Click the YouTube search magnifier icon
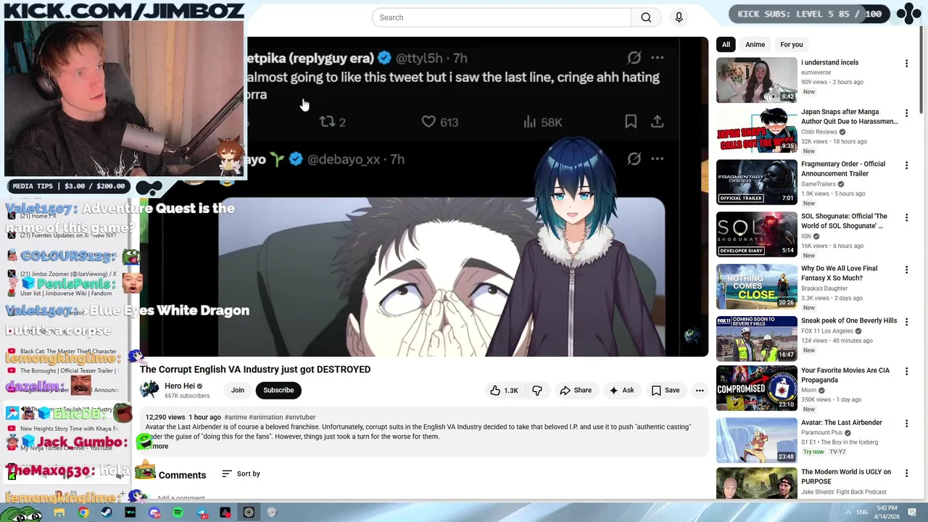The image size is (928, 522). click(646, 17)
